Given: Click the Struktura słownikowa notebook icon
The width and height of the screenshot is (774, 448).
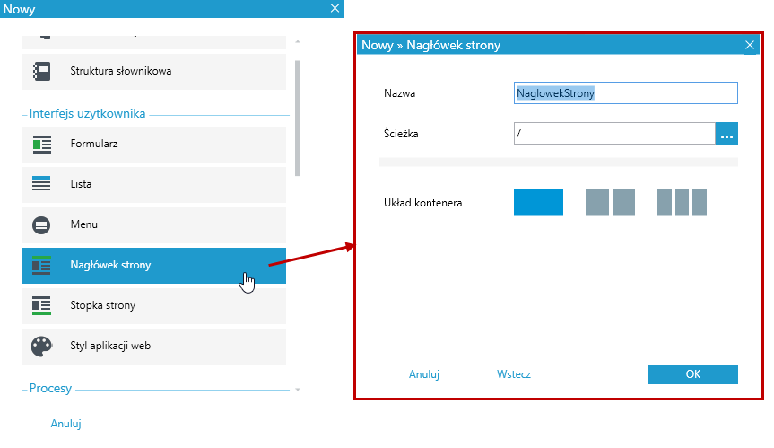Looking at the screenshot, I should 41,71.
